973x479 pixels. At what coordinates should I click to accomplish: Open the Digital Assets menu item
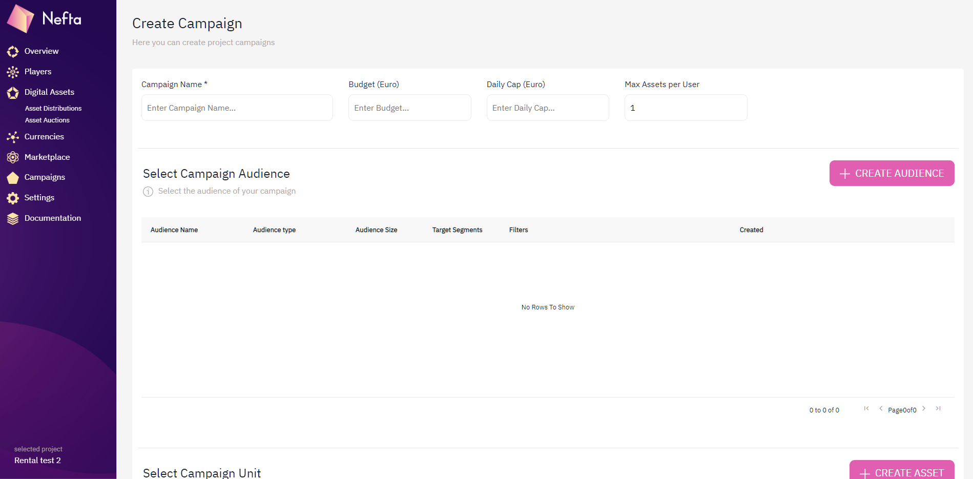pos(49,92)
